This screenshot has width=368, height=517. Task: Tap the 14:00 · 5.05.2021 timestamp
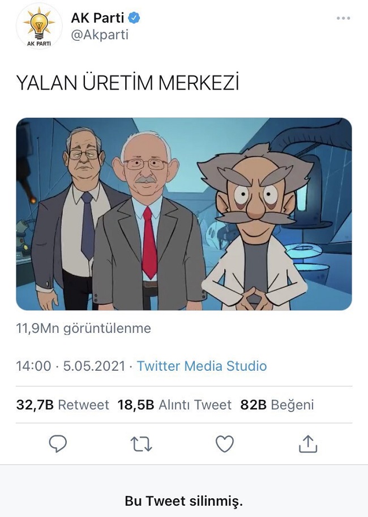pos(71,366)
